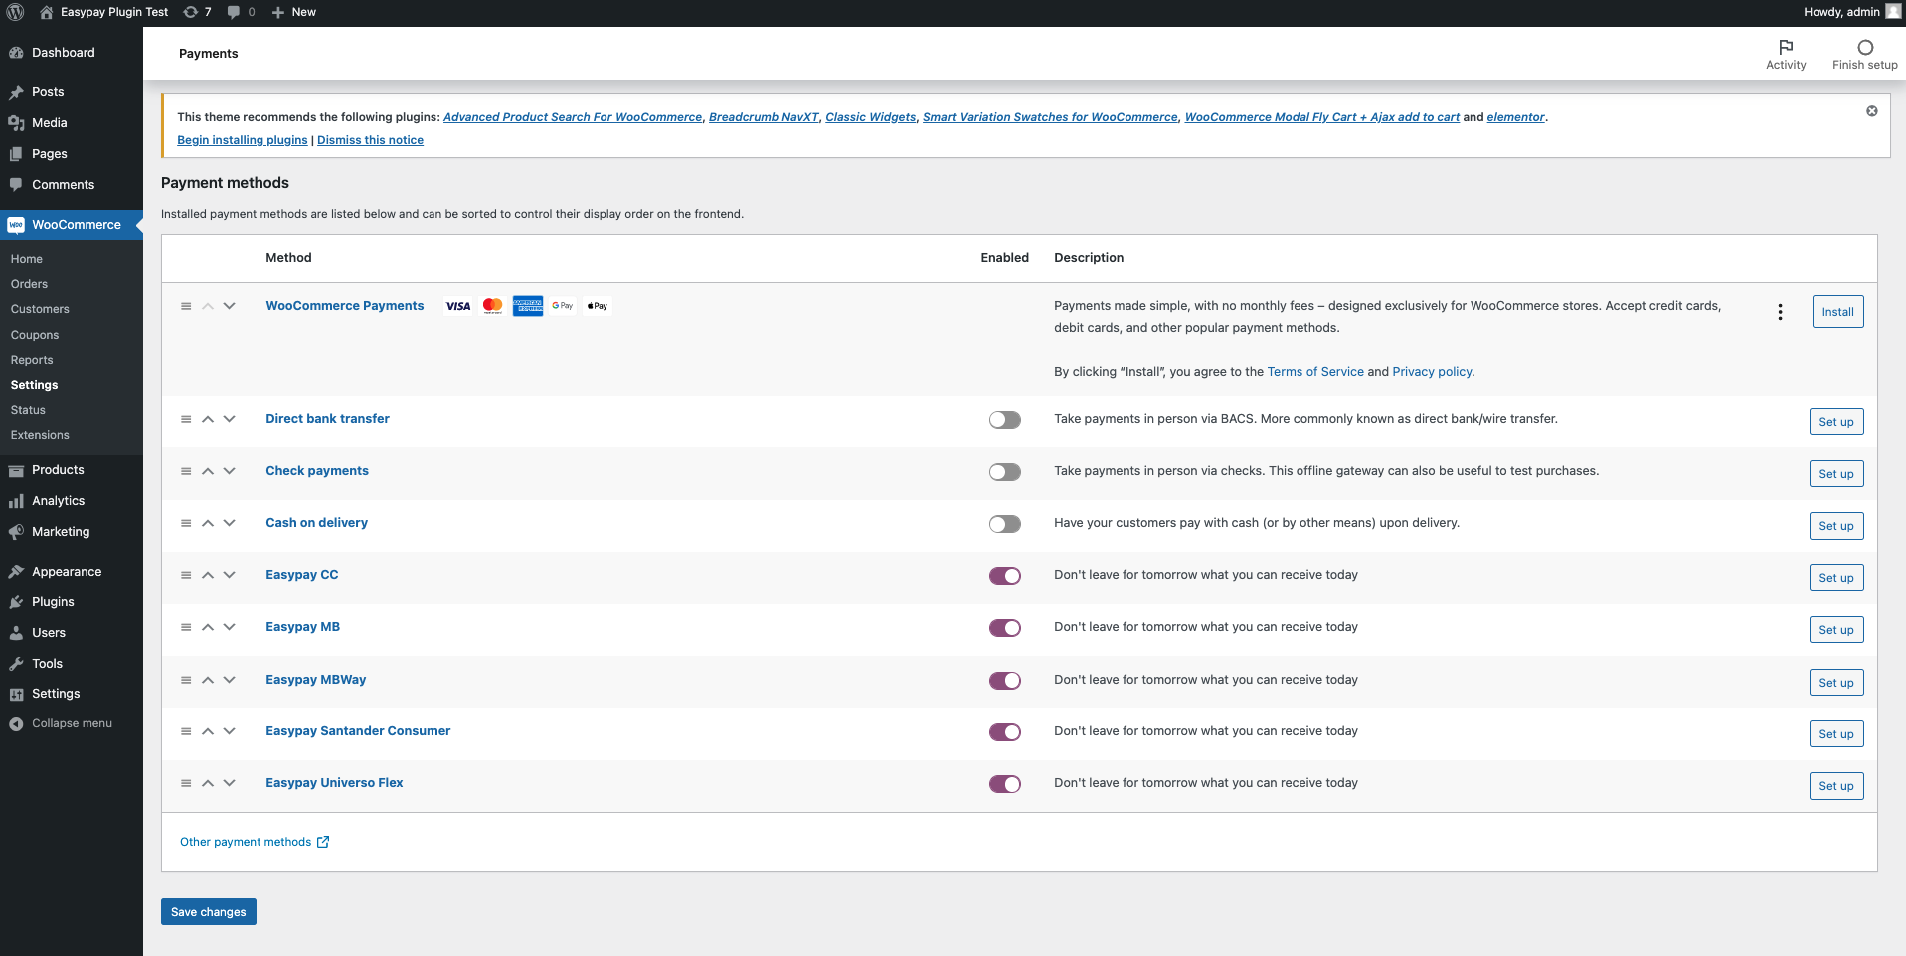The height and width of the screenshot is (956, 1906).
Task: Open the Easypay MBWay method link
Action: click(x=315, y=680)
